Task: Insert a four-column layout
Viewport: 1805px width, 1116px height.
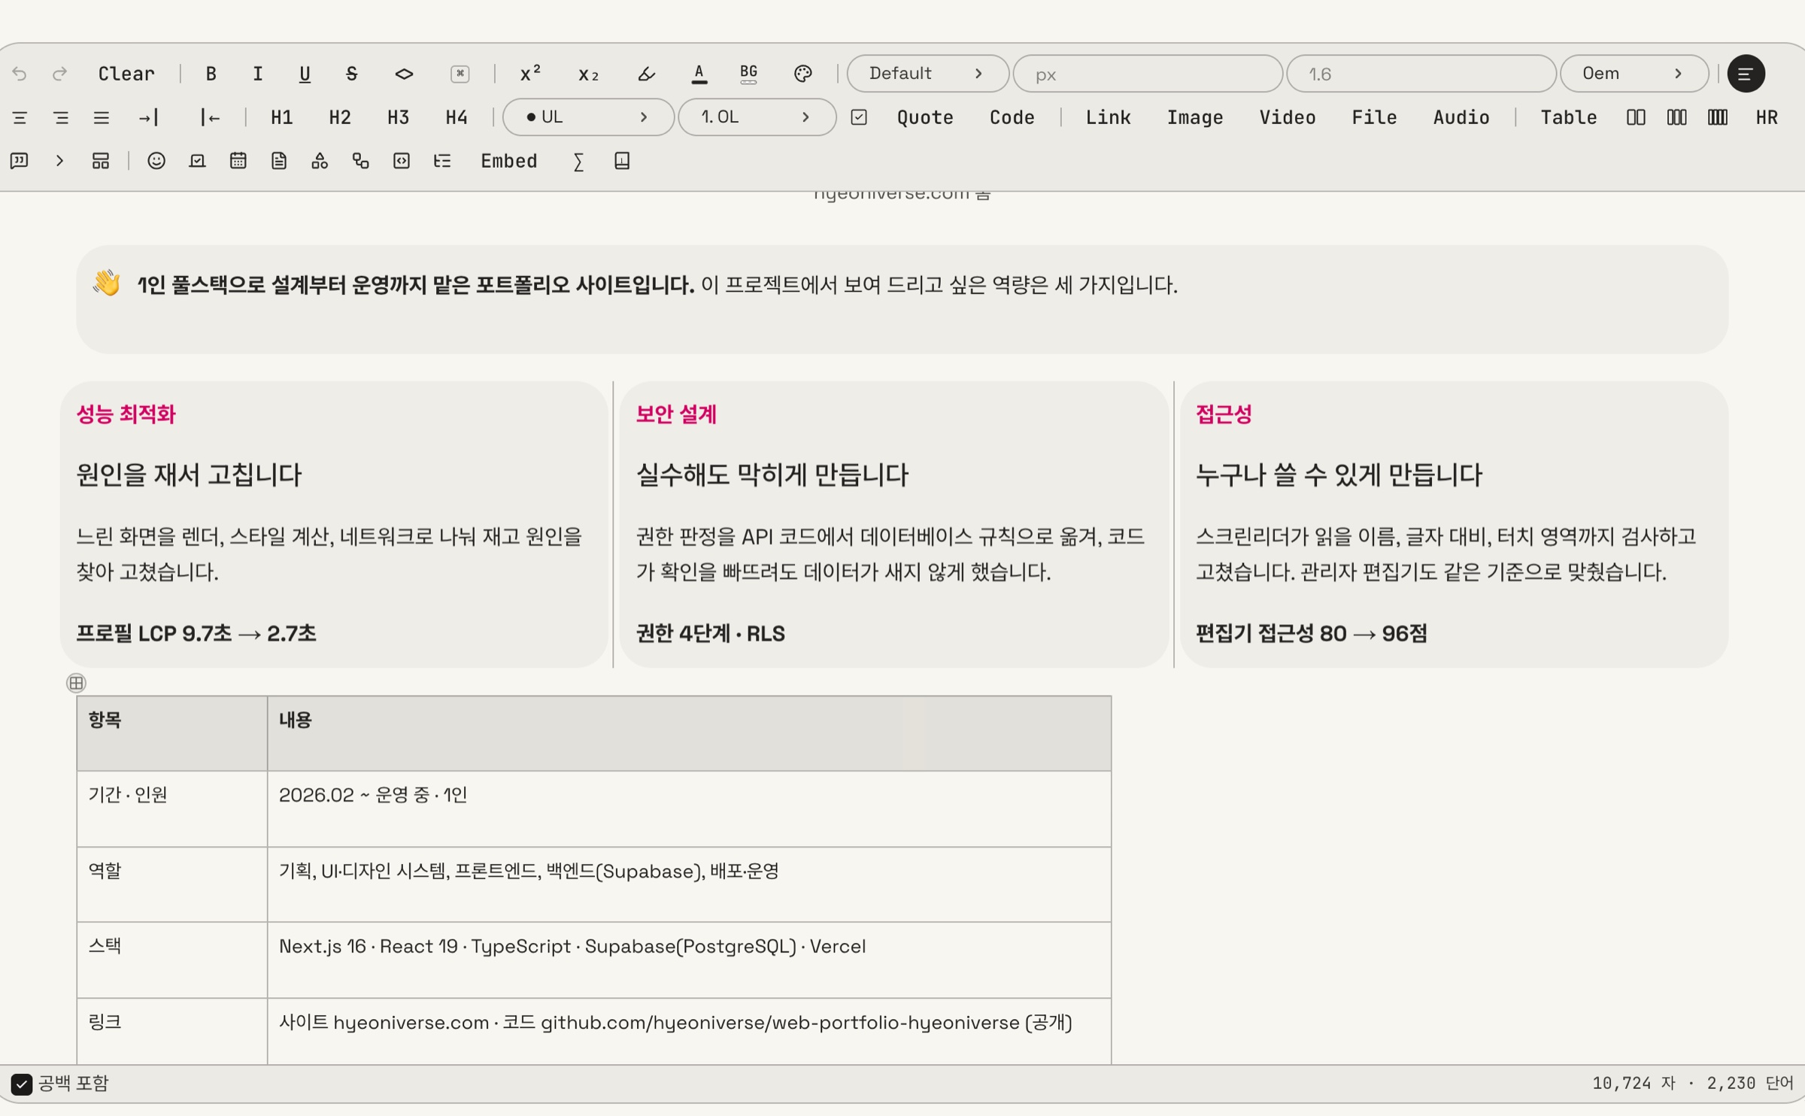Action: (x=1717, y=117)
